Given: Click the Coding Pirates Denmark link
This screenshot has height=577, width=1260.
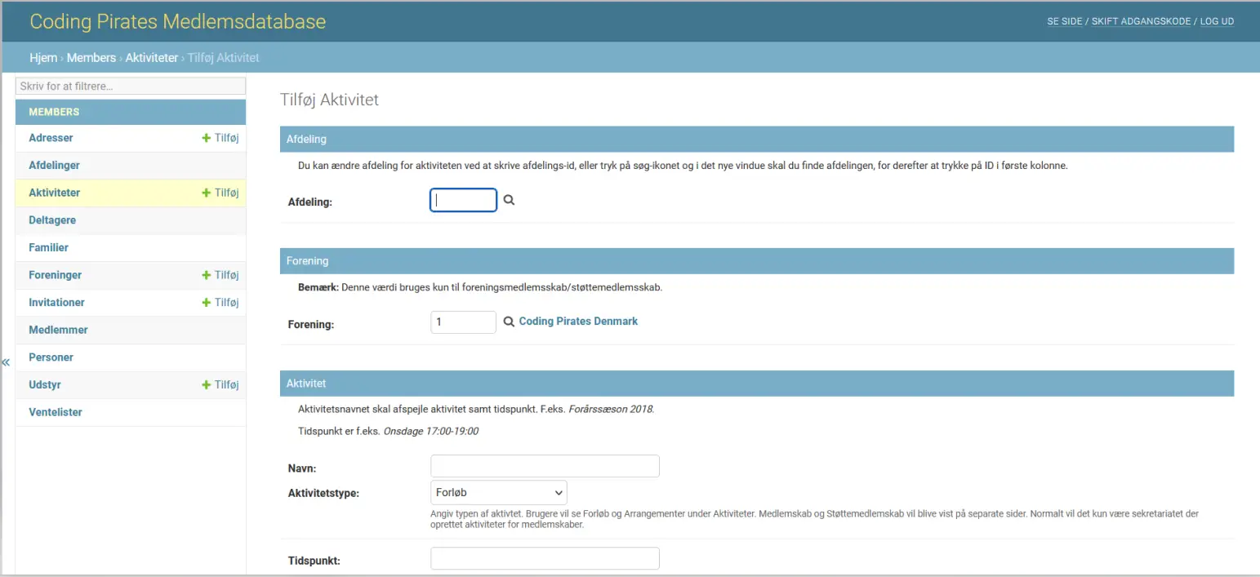Looking at the screenshot, I should pyautogui.click(x=578, y=322).
